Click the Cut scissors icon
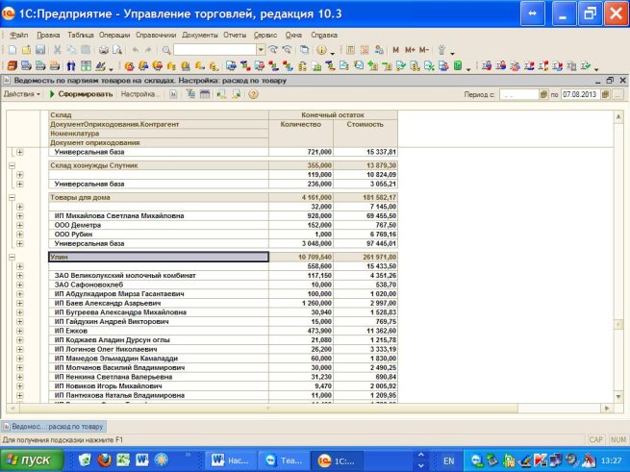 58,50
